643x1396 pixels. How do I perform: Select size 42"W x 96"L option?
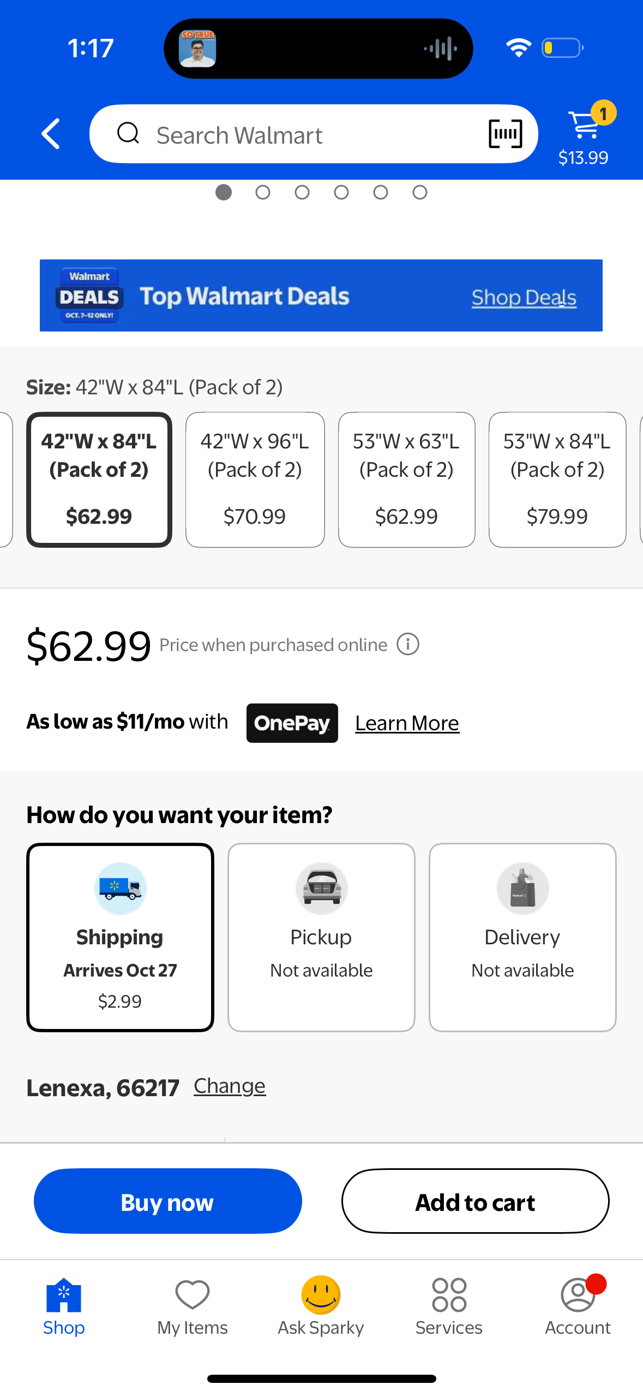point(255,479)
